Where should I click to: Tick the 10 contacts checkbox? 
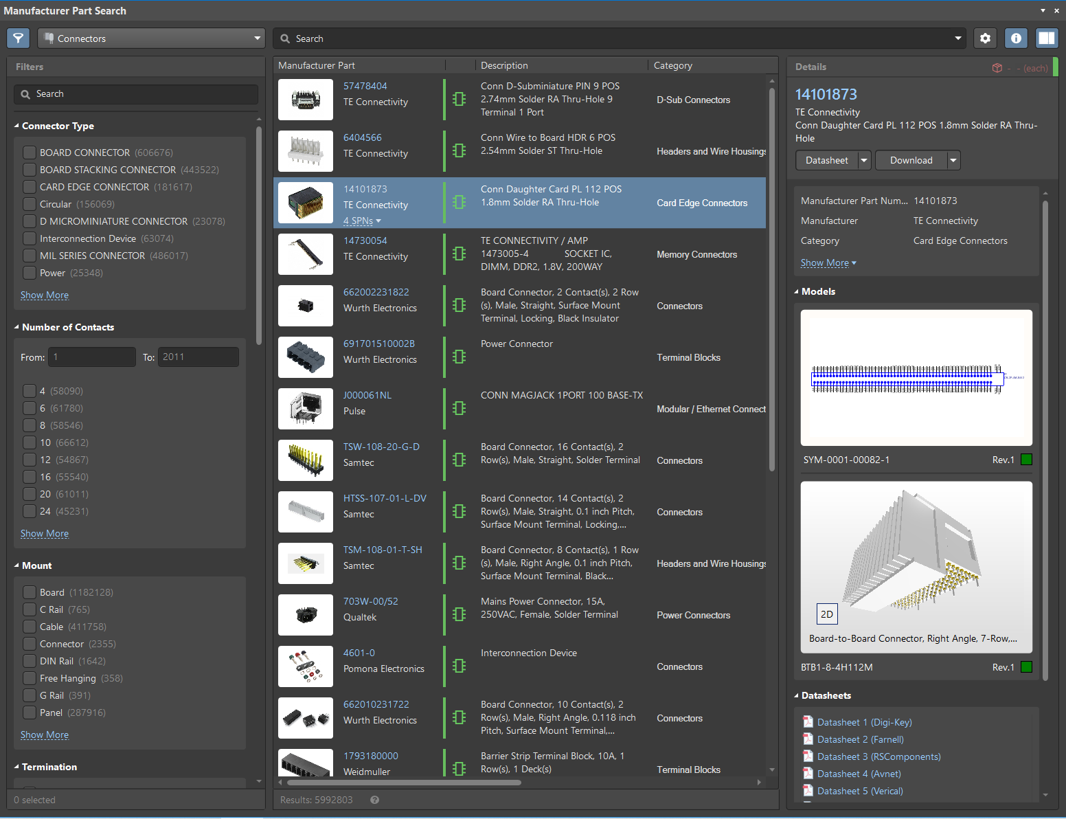pyautogui.click(x=30, y=442)
